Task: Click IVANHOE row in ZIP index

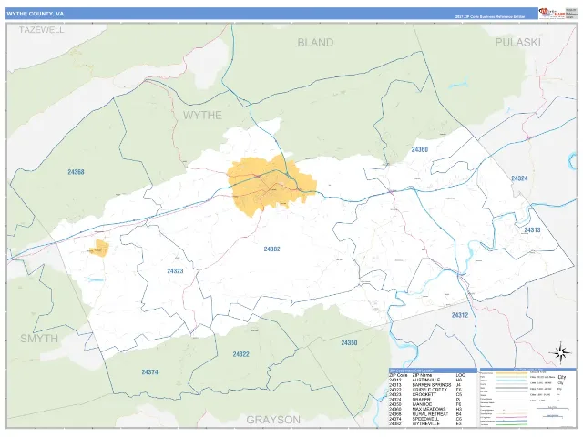Action: click(x=426, y=404)
